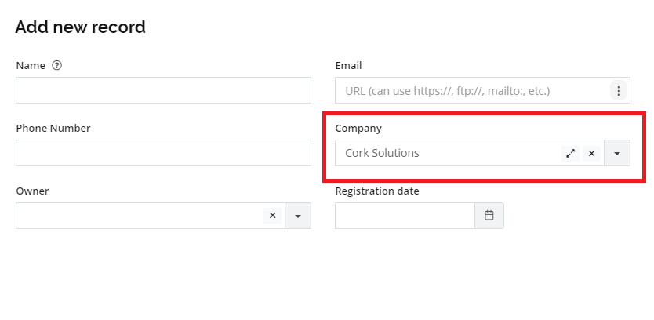Open the Company dropdown list

(617, 154)
